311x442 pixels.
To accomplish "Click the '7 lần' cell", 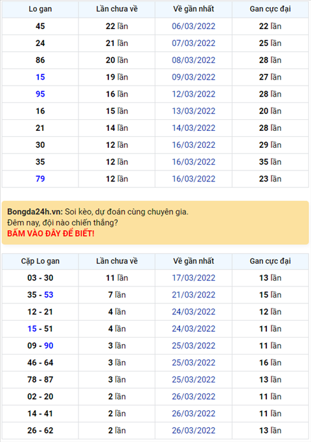I will (x=117, y=295).
